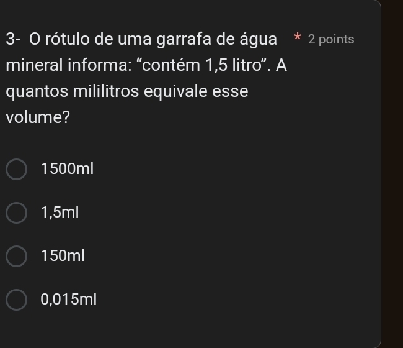This screenshot has height=348, width=403.
Task: Click the "1,5ml" answer label text
Action: tap(60, 212)
